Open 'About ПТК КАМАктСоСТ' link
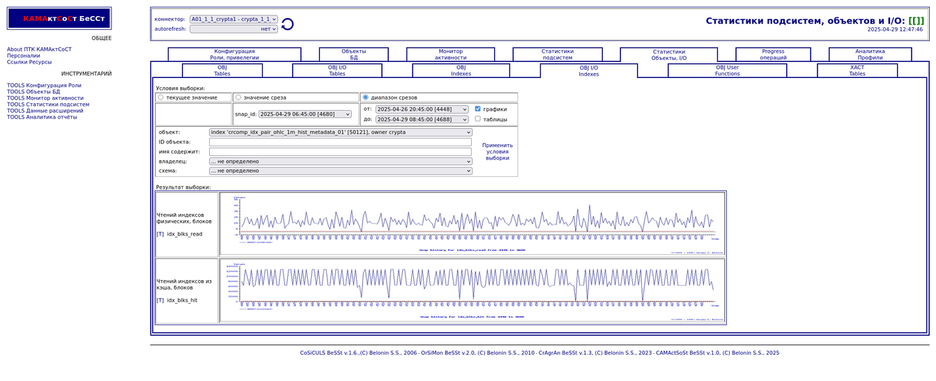 coord(39,49)
